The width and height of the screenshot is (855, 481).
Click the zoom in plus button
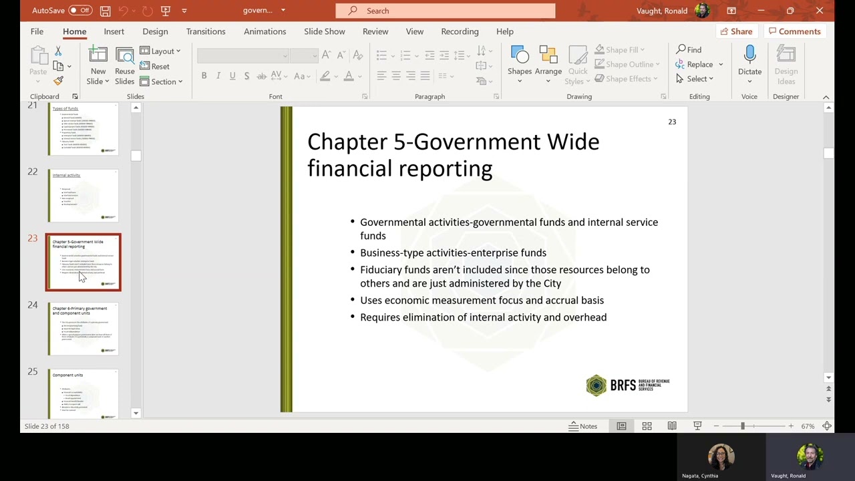coord(791,426)
